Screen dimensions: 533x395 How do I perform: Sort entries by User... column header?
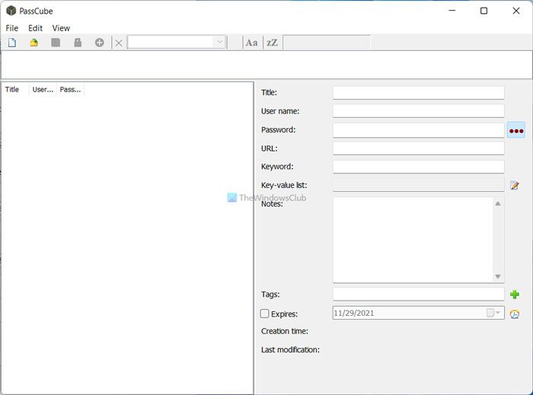tap(43, 90)
